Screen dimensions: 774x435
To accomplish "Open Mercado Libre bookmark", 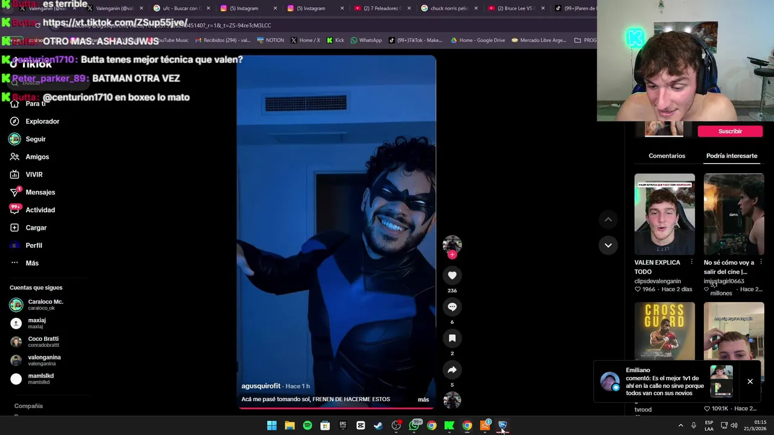I will coord(539,40).
